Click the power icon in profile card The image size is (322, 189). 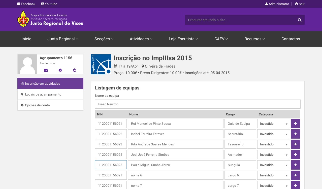[75, 70]
